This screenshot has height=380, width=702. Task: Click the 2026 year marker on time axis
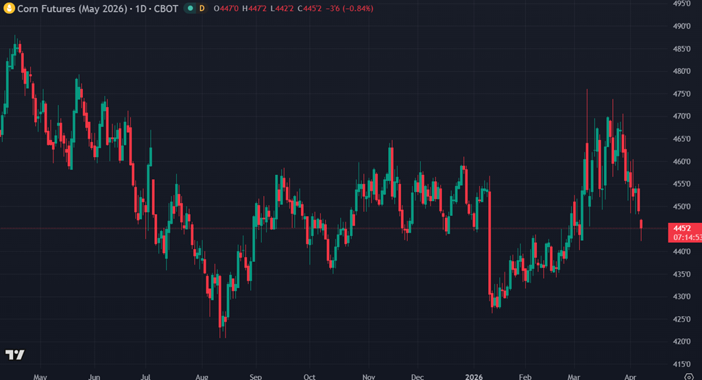pos(474,377)
